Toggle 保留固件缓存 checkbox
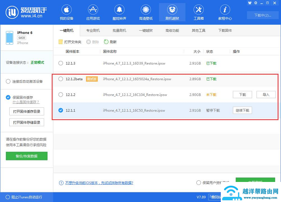The width and height of the screenshot is (281, 202). 8,97
